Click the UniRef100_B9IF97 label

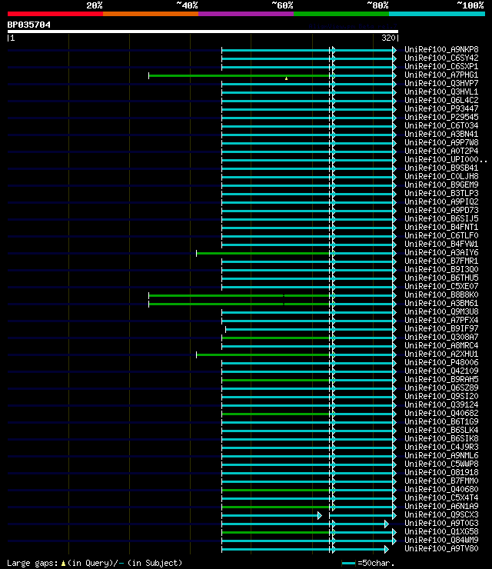coord(441,328)
